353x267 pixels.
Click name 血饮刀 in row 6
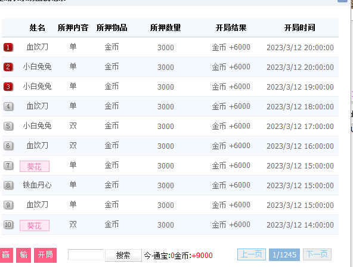[38, 146]
